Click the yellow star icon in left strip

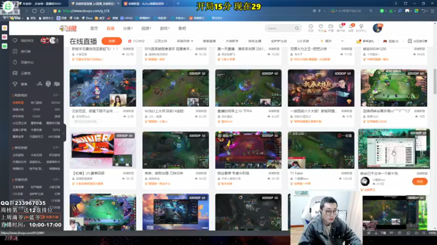coord(4,28)
